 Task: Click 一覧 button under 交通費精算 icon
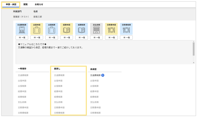tap(22, 38)
